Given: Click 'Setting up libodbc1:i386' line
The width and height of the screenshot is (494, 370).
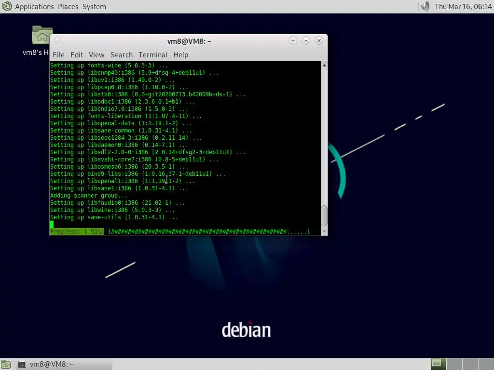Looking at the screenshot, I should click(x=123, y=102).
